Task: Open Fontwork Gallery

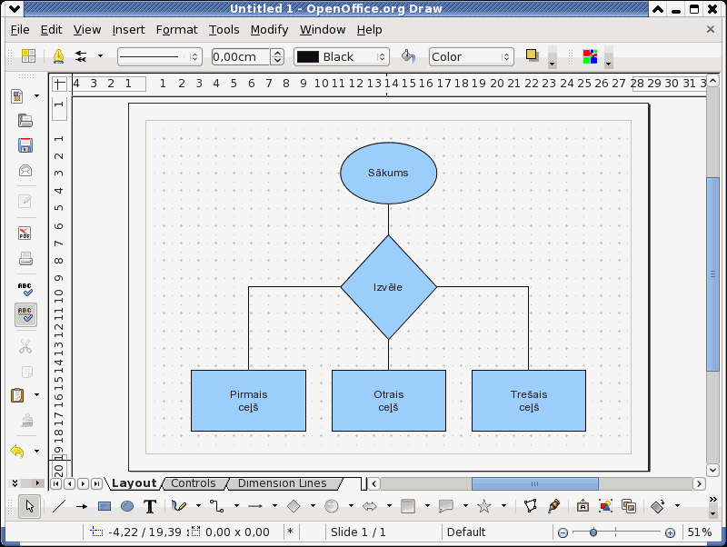Action: click(x=583, y=506)
